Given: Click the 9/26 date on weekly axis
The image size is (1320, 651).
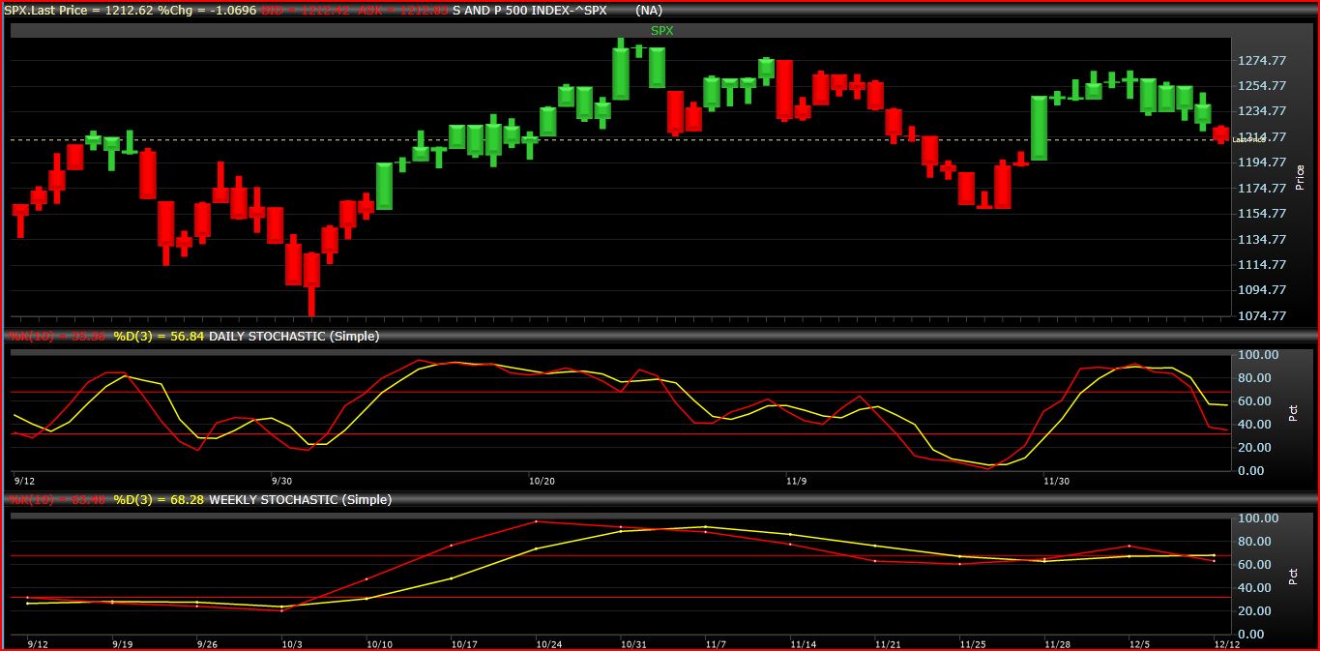Looking at the screenshot, I should [207, 644].
